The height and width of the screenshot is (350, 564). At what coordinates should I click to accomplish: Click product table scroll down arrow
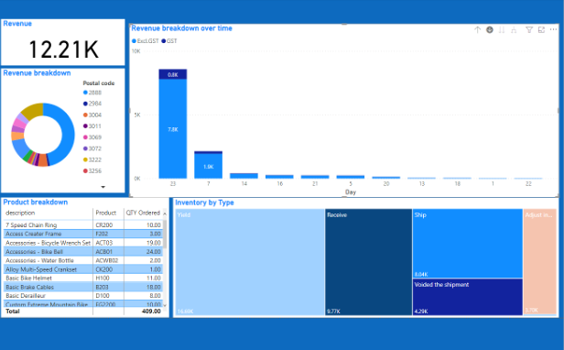click(x=165, y=304)
